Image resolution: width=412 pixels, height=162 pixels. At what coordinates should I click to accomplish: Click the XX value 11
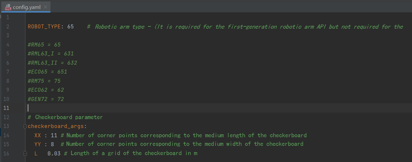click(54, 135)
